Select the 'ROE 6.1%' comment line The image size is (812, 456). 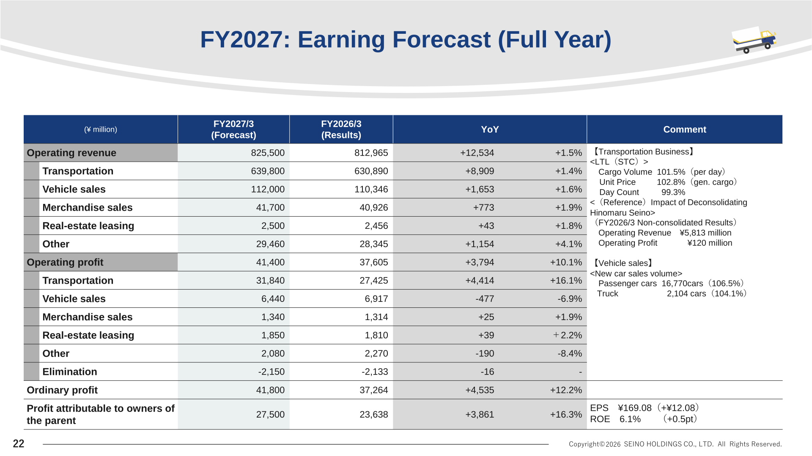click(x=644, y=419)
